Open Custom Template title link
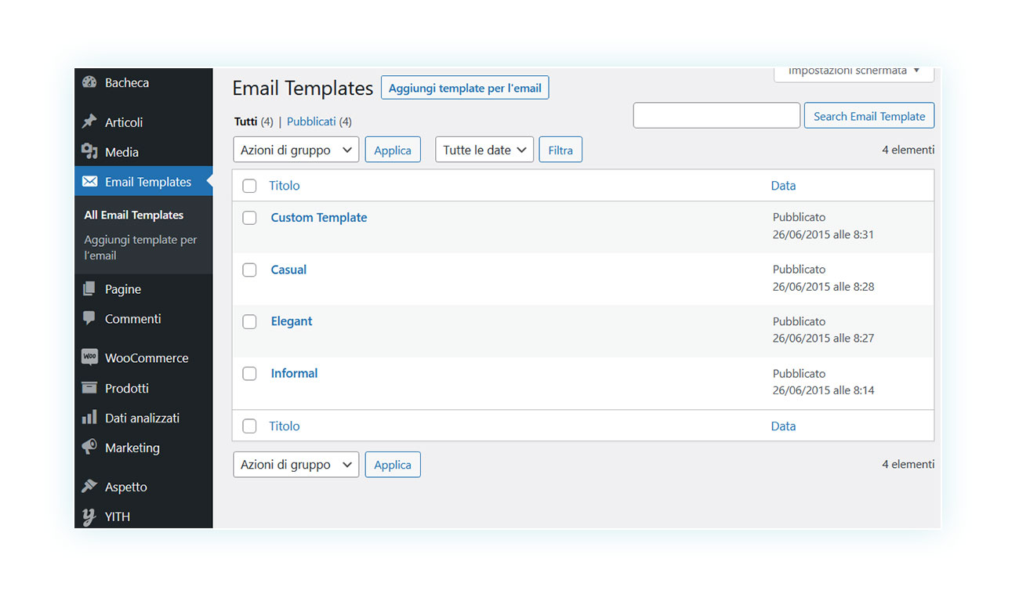 tap(319, 217)
